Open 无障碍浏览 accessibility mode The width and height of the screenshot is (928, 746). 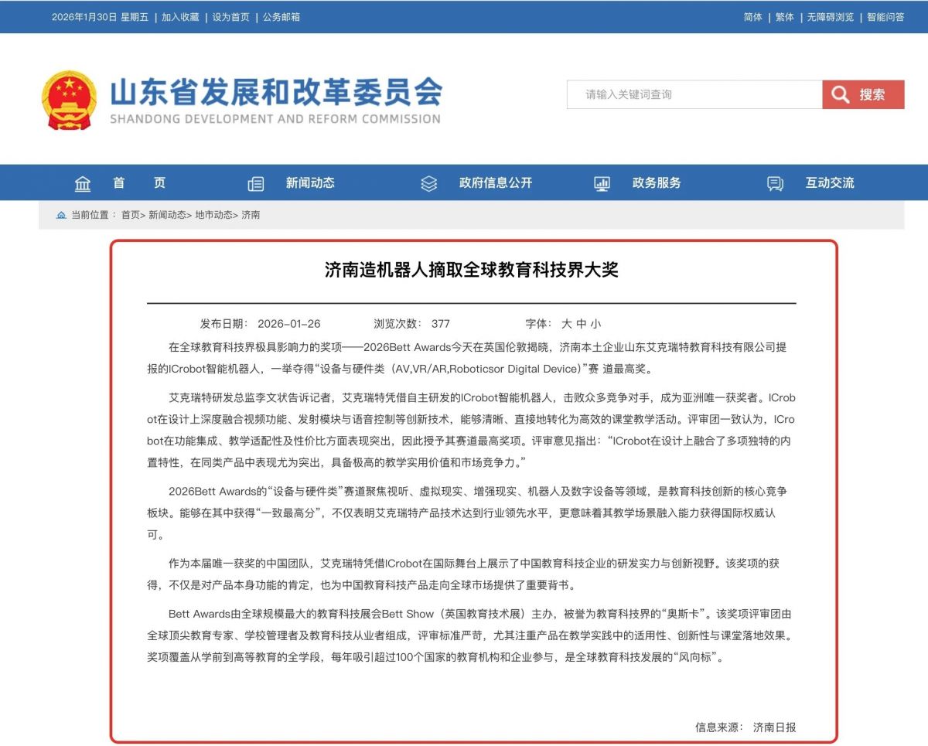(831, 17)
